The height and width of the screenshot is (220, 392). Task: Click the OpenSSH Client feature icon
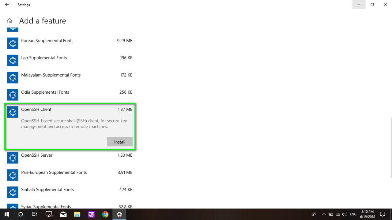[13, 112]
